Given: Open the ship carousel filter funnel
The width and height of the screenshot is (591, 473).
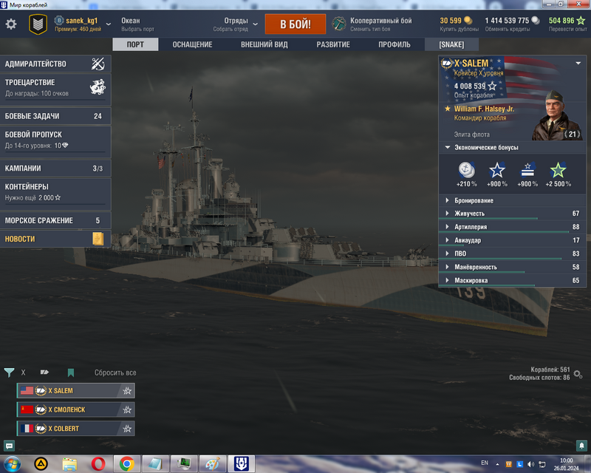Looking at the screenshot, I should coord(9,372).
